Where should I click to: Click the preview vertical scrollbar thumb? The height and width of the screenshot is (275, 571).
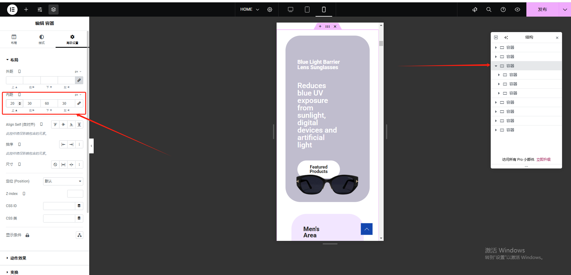(381, 44)
